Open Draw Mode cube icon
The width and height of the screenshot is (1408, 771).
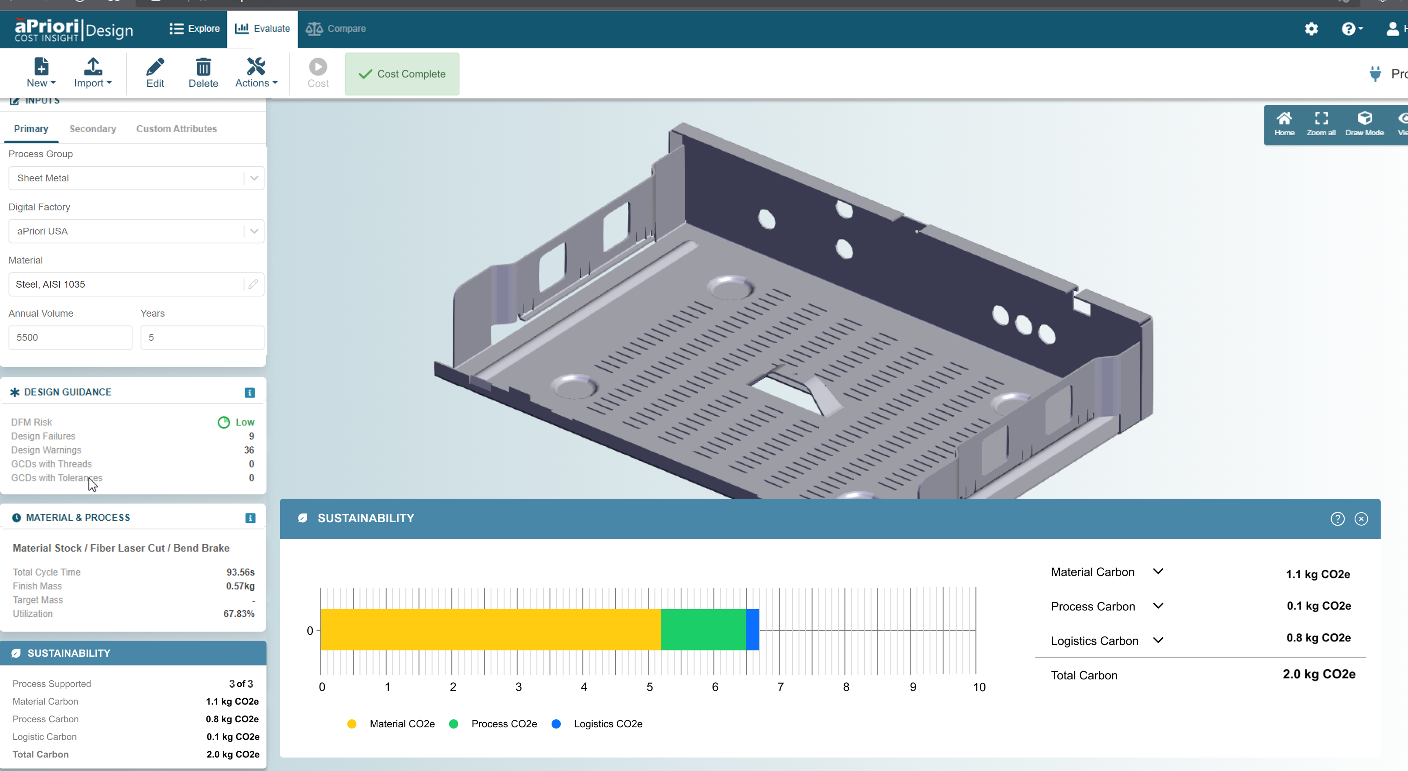click(1364, 118)
